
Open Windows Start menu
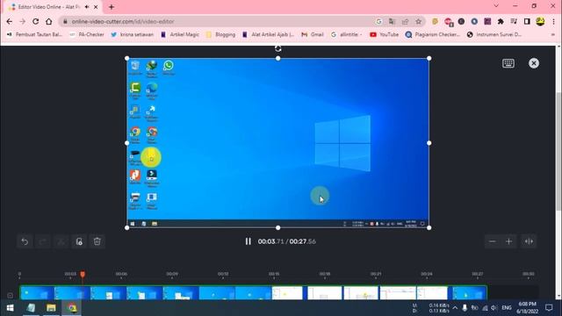(x=10, y=308)
